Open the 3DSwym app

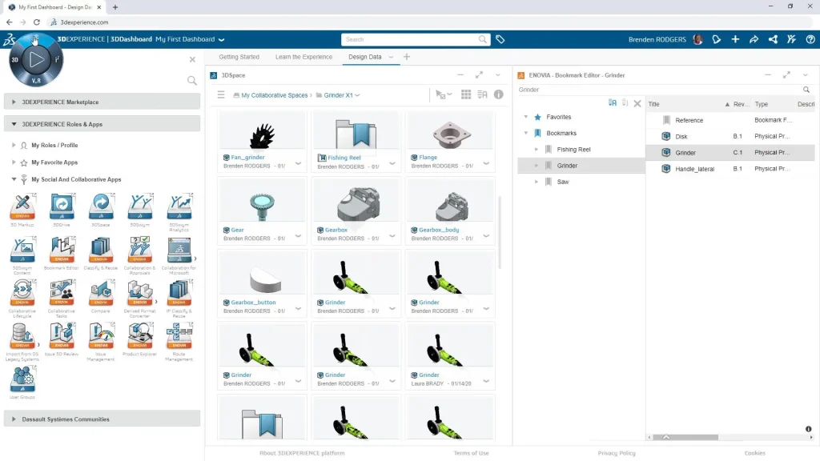[140, 206]
